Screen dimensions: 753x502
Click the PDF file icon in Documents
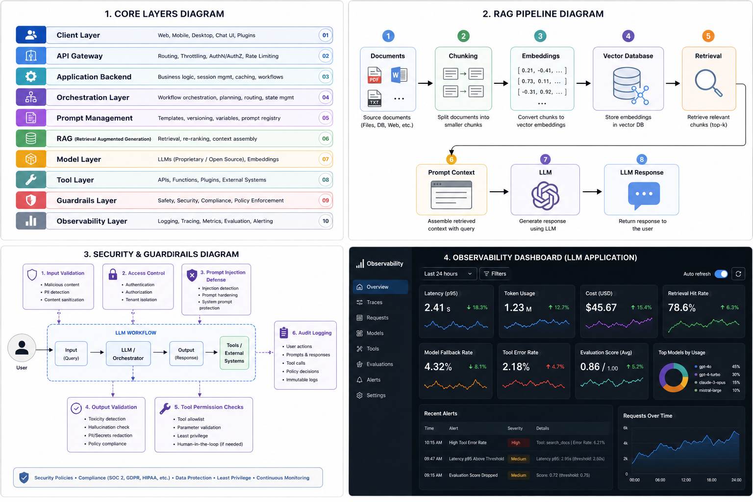[x=375, y=75]
